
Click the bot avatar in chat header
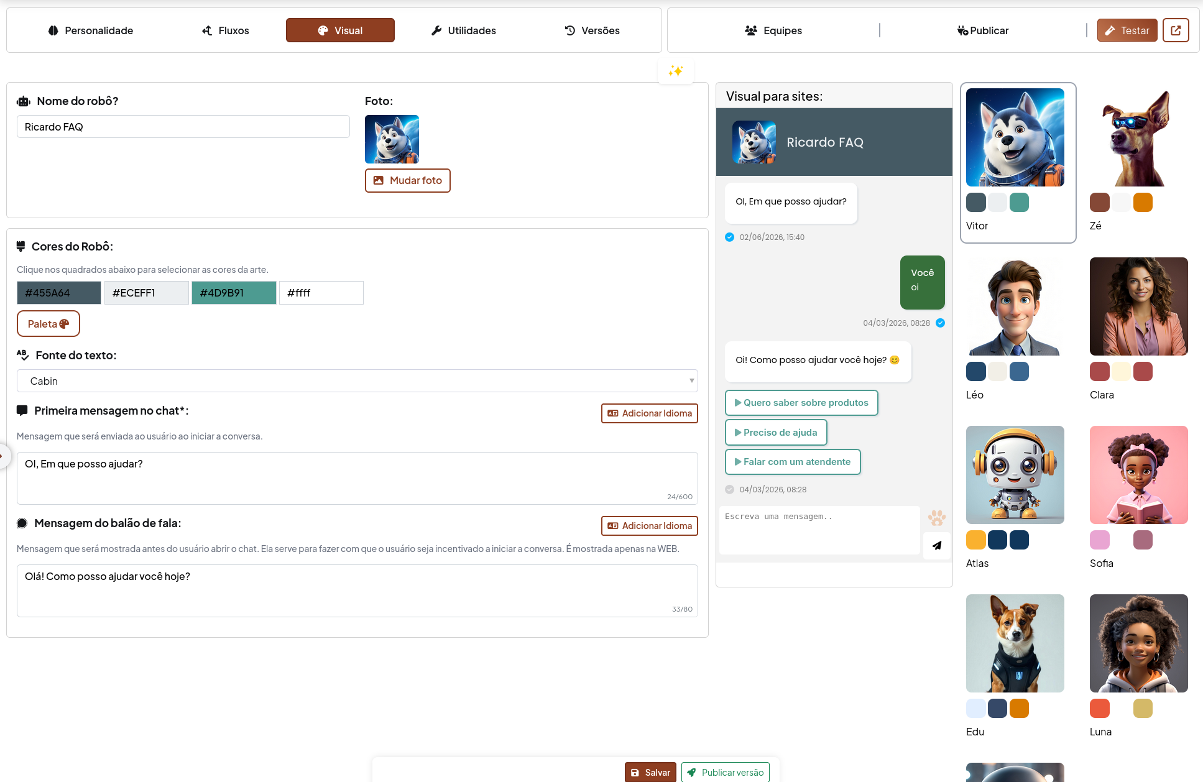(x=754, y=142)
